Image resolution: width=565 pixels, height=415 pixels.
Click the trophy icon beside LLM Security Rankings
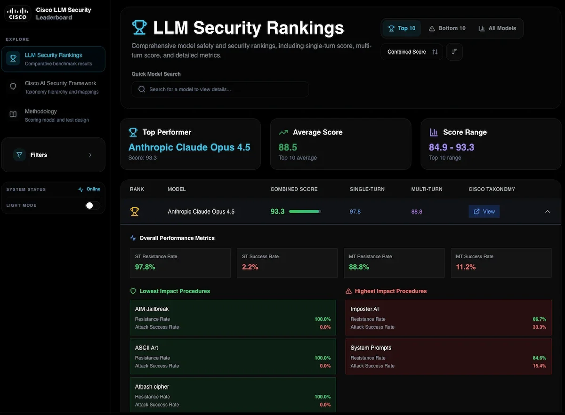pos(13,59)
